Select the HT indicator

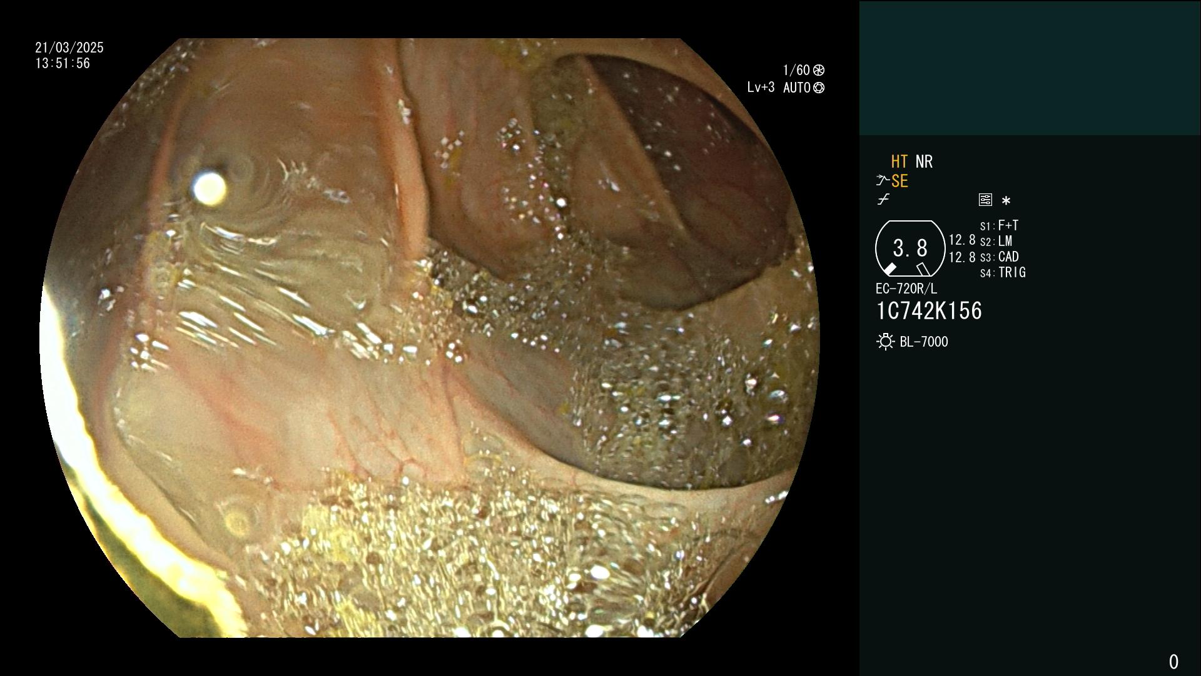coord(899,162)
